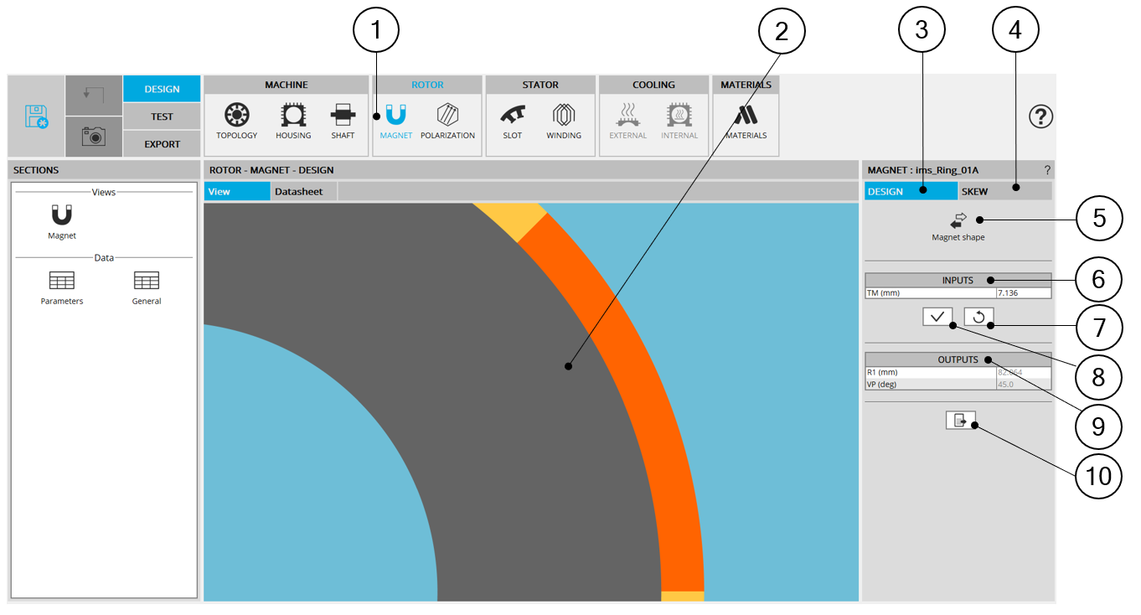Open the Shaft design icon
This screenshot has width=1141, height=615.
[x=343, y=116]
